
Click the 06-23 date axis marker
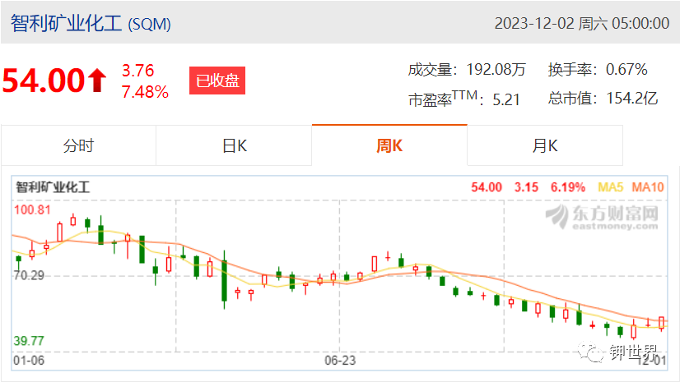pyautogui.click(x=340, y=361)
